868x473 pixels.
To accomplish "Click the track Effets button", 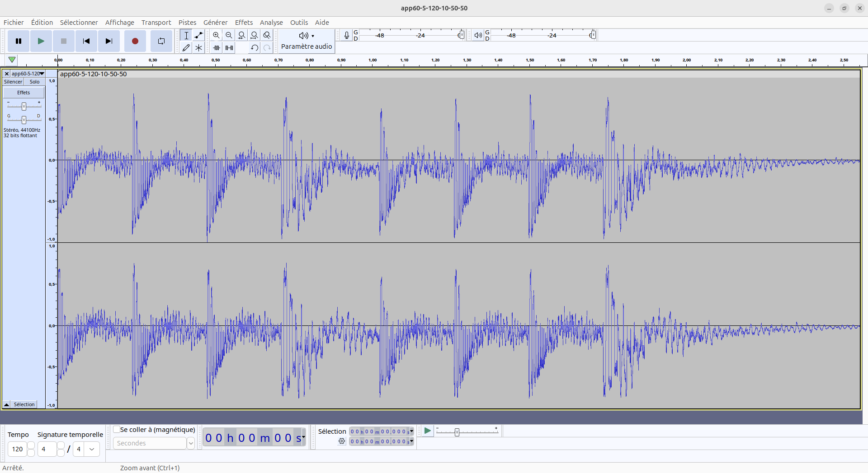I will (24, 93).
